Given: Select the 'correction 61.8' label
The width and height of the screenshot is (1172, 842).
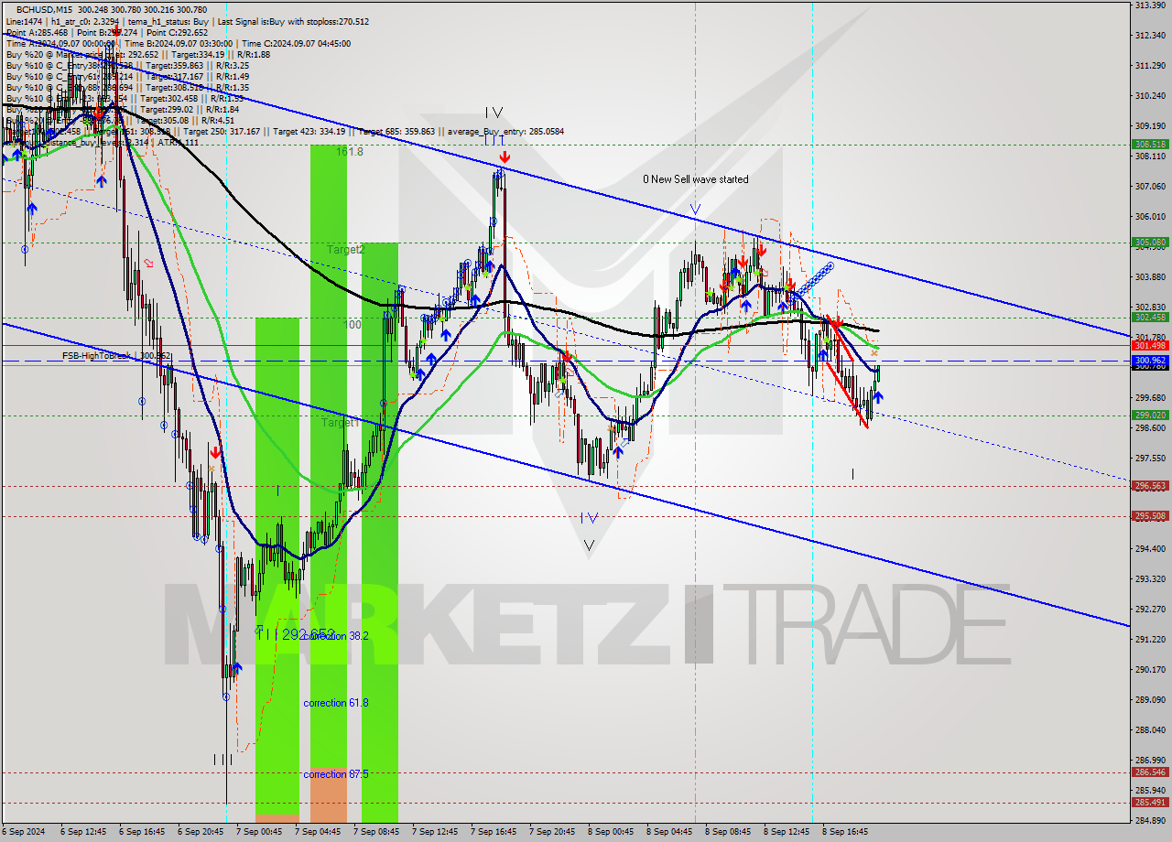Looking at the screenshot, I should click(336, 703).
